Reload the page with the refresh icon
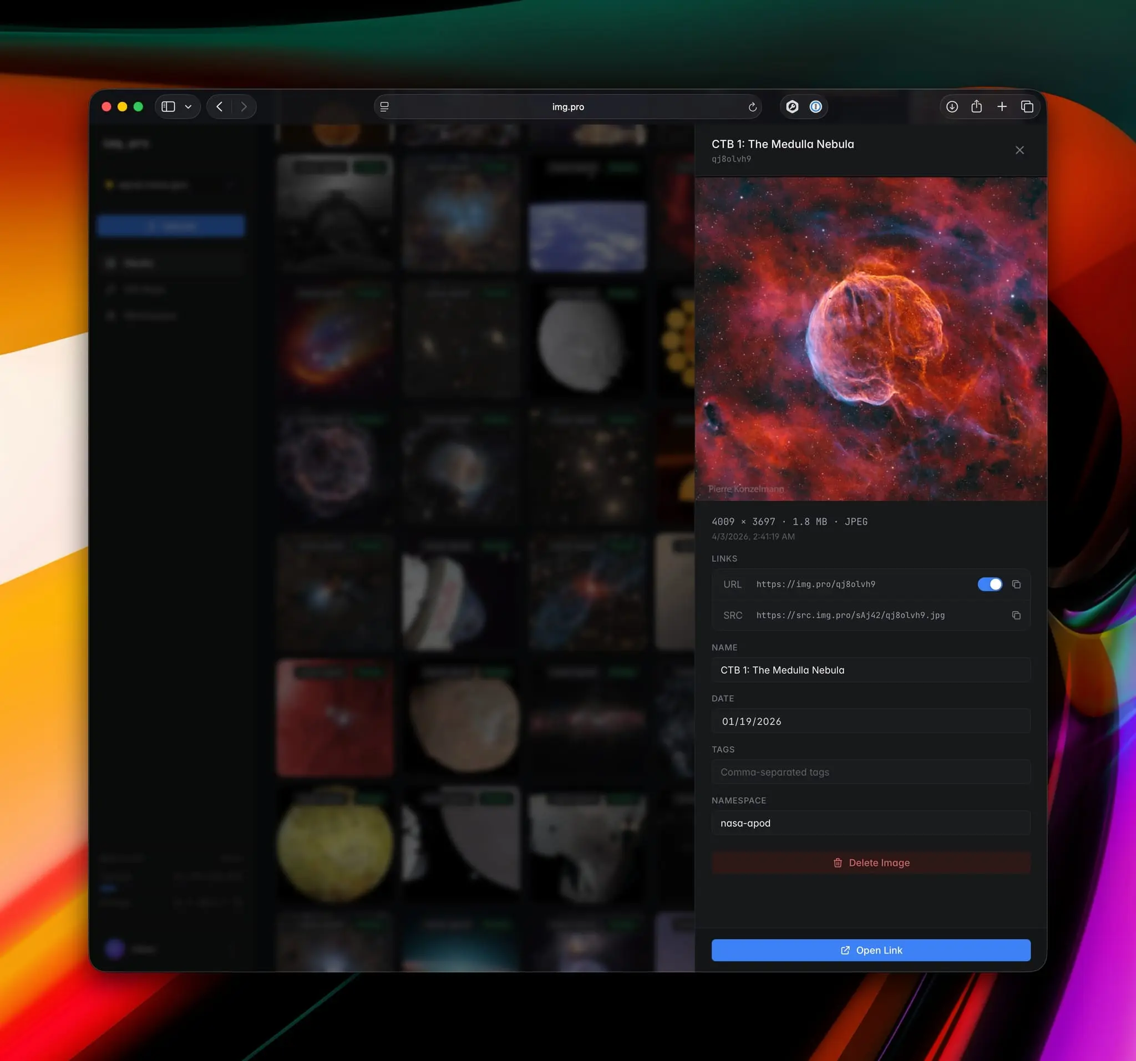This screenshot has height=1061, width=1136. click(752, 107)
